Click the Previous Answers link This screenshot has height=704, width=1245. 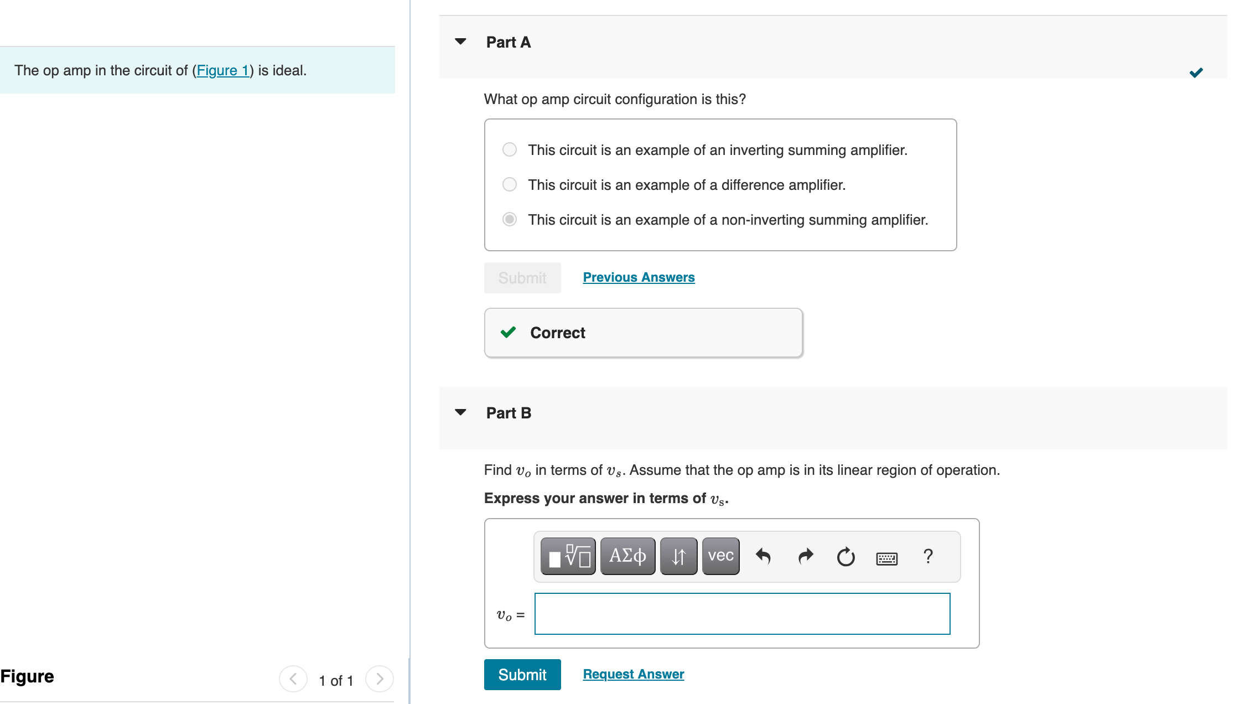coord(639,277)
